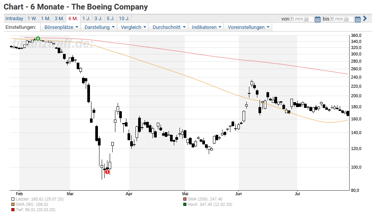Click the 'Letzter: 165,61 (29.07.20)' legend text
This screenshot has height=218, width=375.
(40, 199)
